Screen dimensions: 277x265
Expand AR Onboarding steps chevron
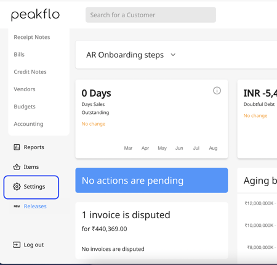[x=173, y=55]
